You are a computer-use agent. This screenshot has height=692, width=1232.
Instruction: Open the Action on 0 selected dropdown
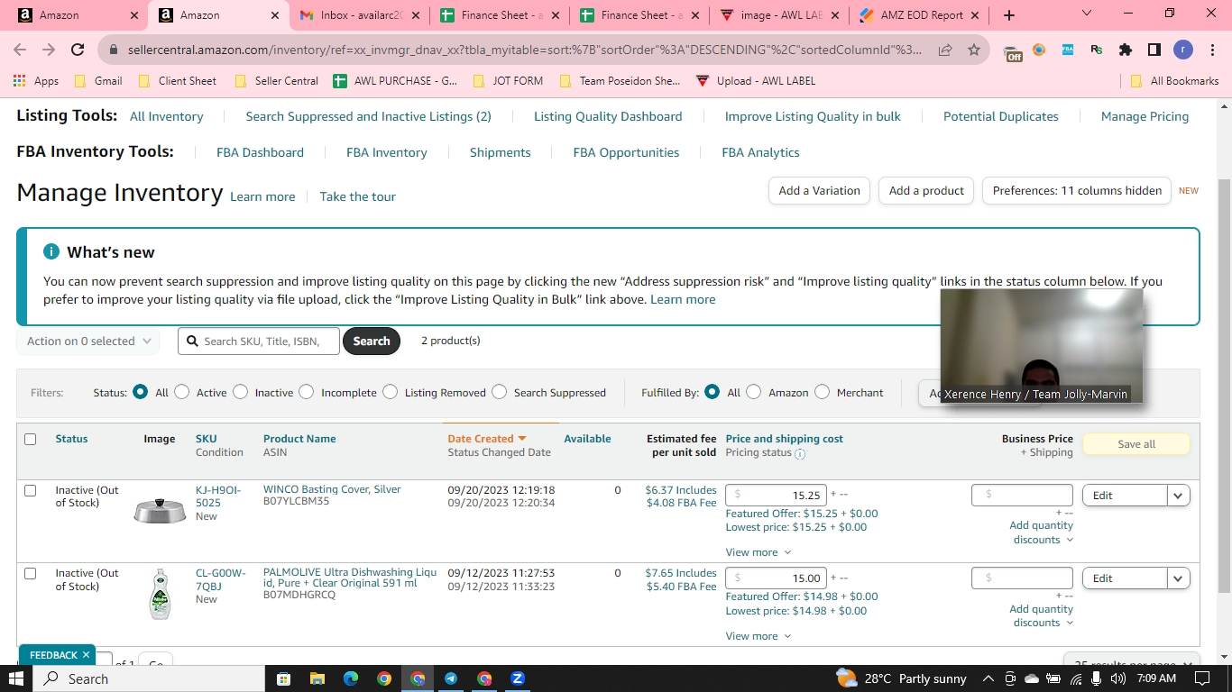point(88,341)
